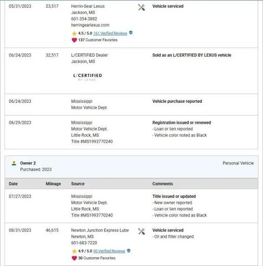Click the Owner 2 person icon
Image resolution: width=263 pixels, height=266 pixels.
14,163
